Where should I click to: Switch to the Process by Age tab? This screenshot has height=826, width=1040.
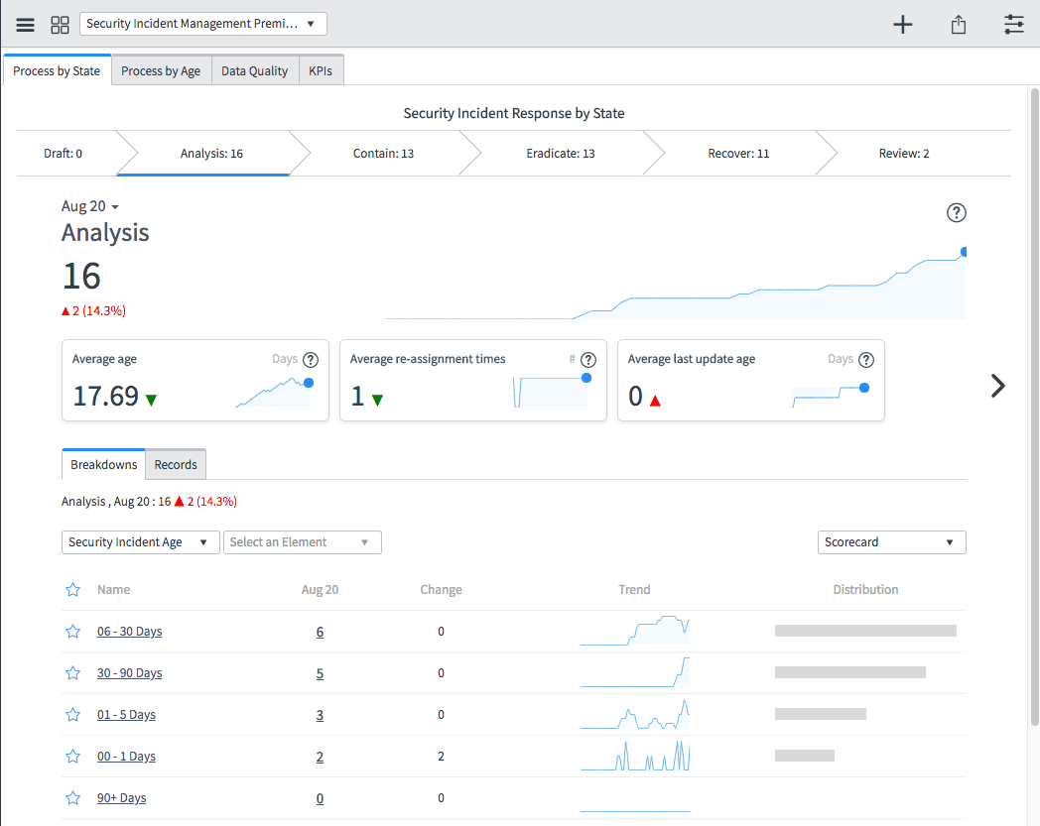coord(161,71)
